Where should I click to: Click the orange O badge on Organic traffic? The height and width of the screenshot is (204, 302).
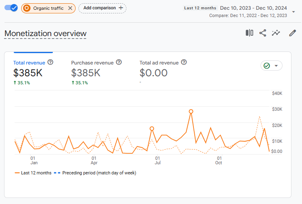pos(26,8)
